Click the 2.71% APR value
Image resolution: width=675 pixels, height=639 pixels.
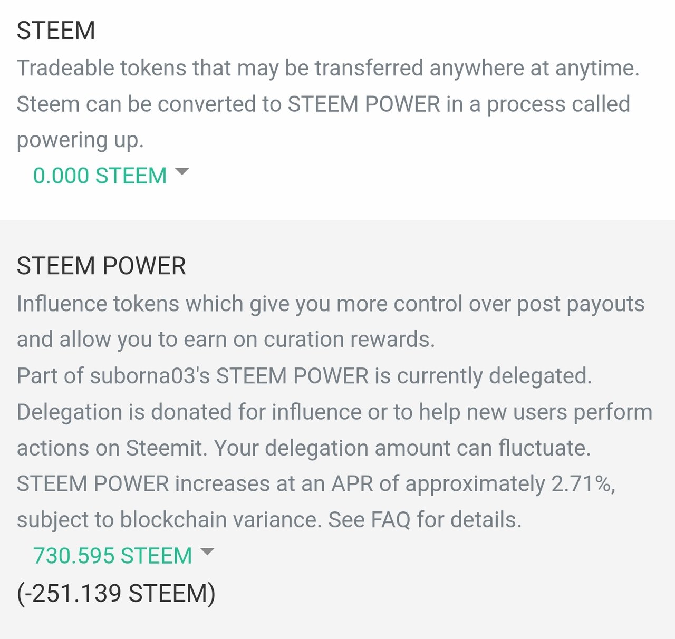tap(583, 484)
